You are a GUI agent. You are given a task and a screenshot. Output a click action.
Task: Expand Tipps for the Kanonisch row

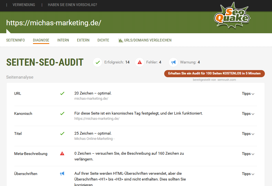248,114
